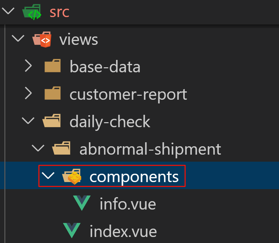Open the index.vue file
This screenshot has height=243, width=279.
click(x=123, y=232)
